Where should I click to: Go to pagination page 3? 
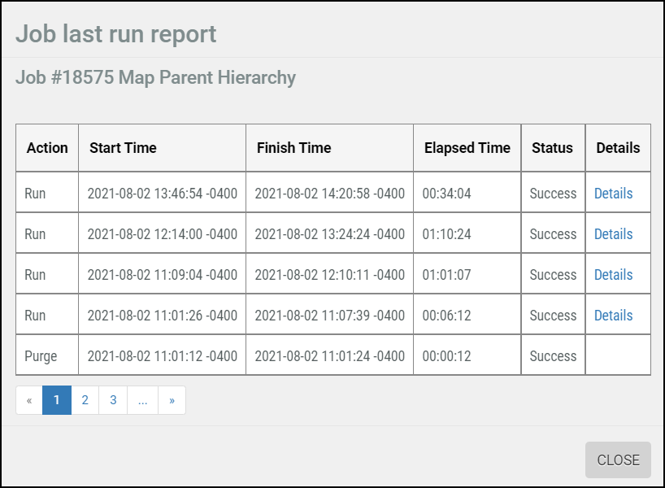pyautogui.click(x=113, y=400)
